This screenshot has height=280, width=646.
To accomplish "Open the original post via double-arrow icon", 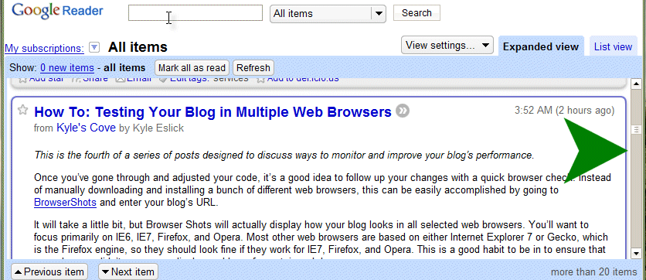I will click(403, 111).
